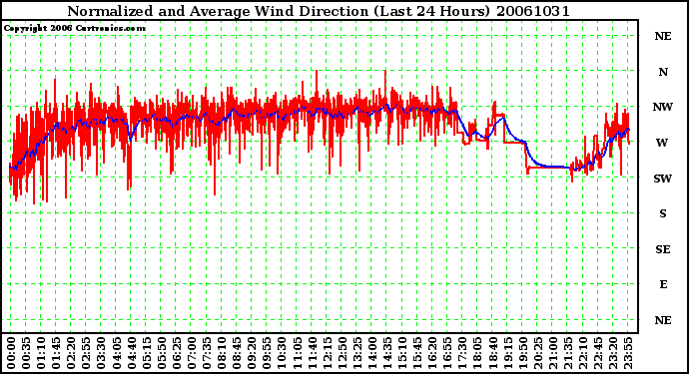This screenshot has width=689, height=374.
Task: Click the 23:55 time axis label
Action: click(628, 353)
